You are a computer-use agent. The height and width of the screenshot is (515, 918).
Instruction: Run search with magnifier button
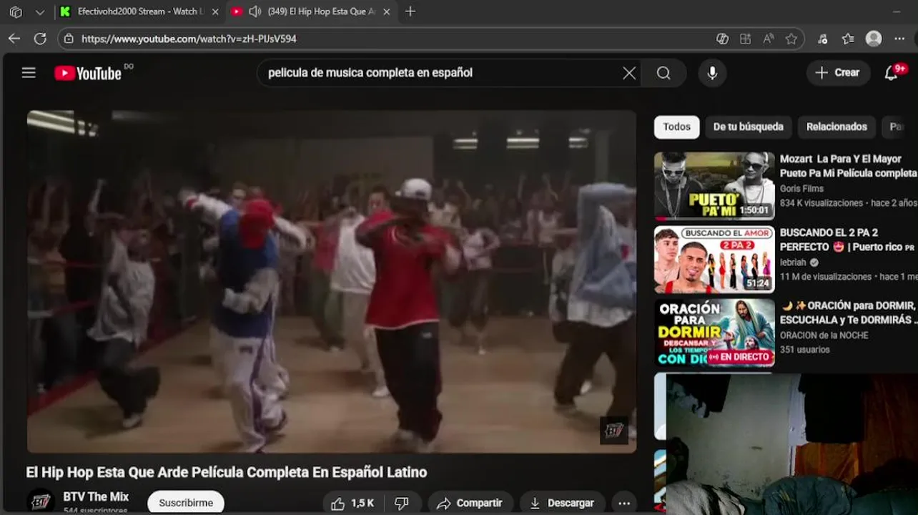coord(663,73)
